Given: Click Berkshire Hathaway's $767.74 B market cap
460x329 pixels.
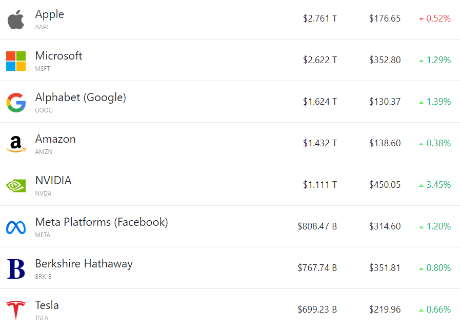Looking at the screenshot, I should (317, 268).
